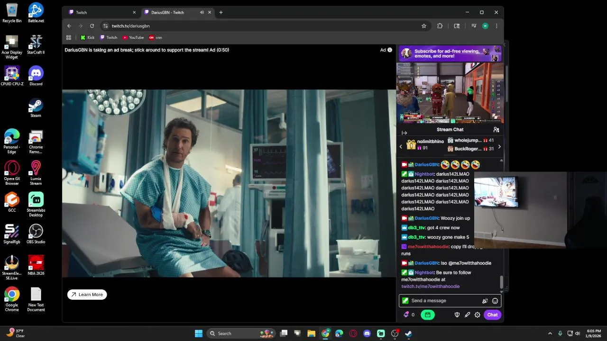Click db3_ttv username on 'got 4 crew now'

point(416,228)
